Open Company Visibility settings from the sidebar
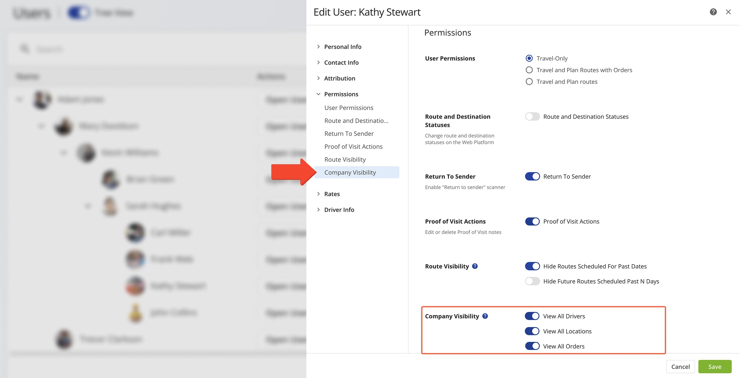 (x=350, y=172)
